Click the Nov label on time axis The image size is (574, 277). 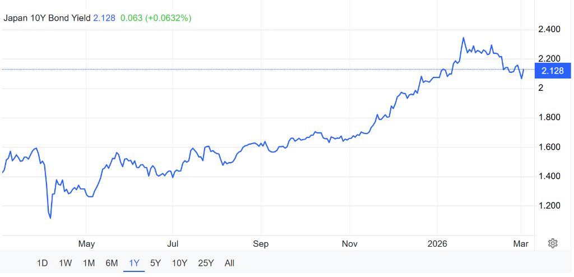349,244
